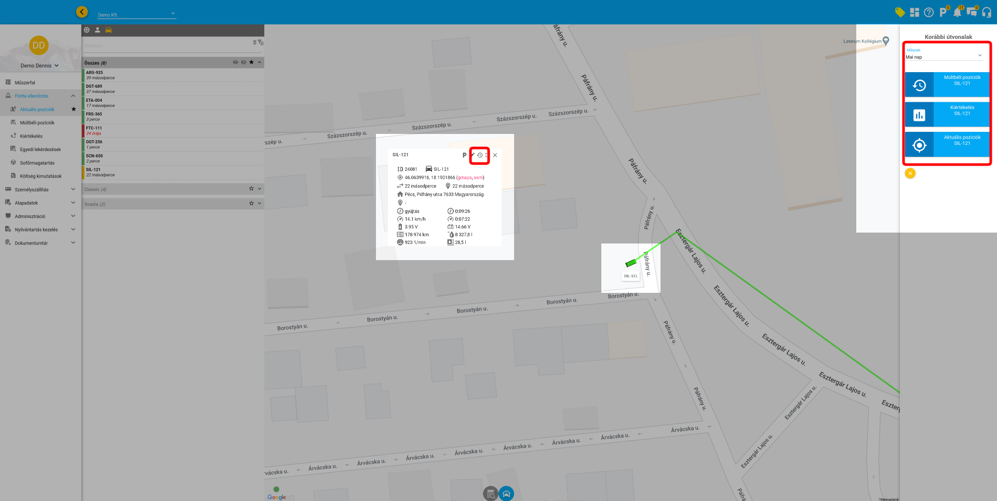Screen dimensions: 997x501
Task: Open the notifications bell icon
Action: point(957,12)
